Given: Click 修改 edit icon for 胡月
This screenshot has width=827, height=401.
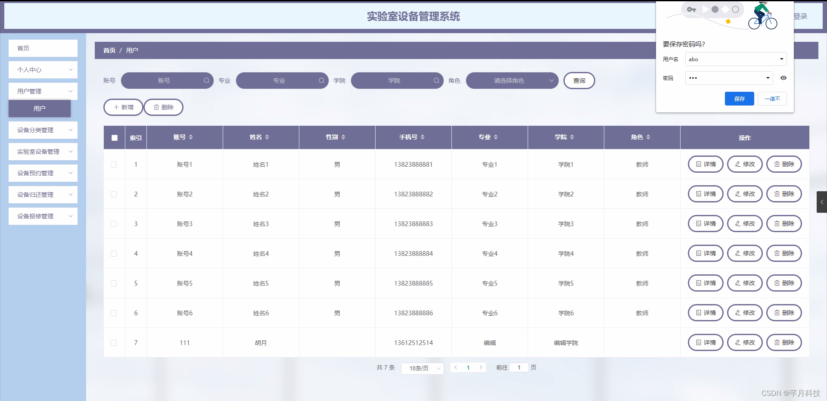Looking at the screenshot, I should click(745, 342).
